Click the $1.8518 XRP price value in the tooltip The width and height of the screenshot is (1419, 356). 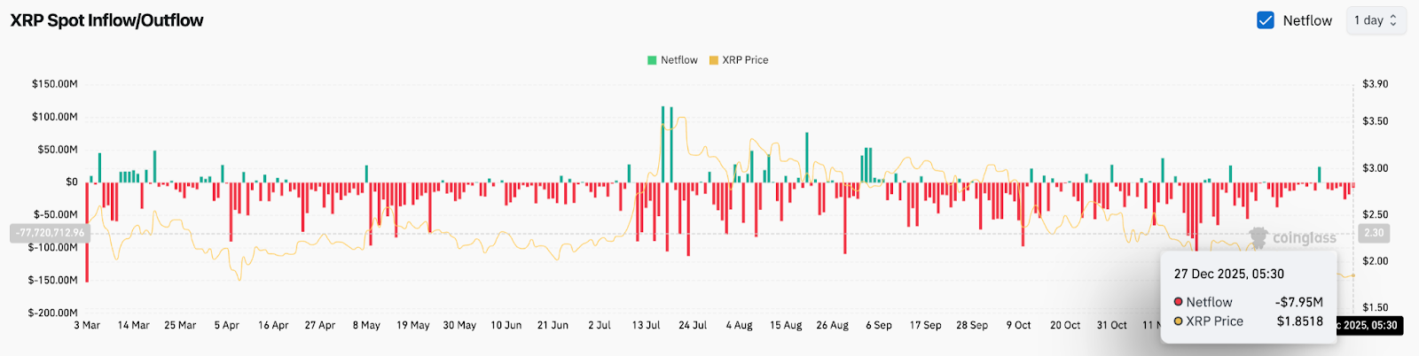1299,321
